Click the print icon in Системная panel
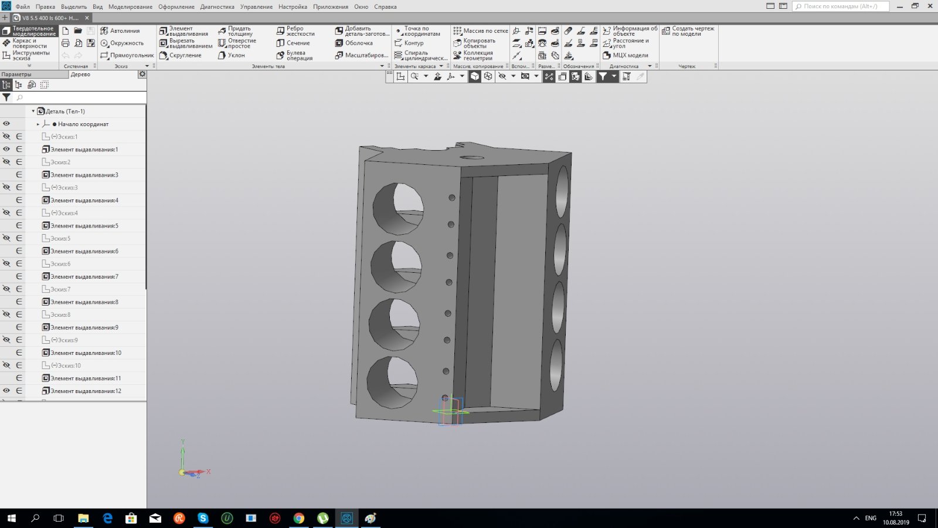This screenshot has height=528, width=938. (x=66, y=43)
